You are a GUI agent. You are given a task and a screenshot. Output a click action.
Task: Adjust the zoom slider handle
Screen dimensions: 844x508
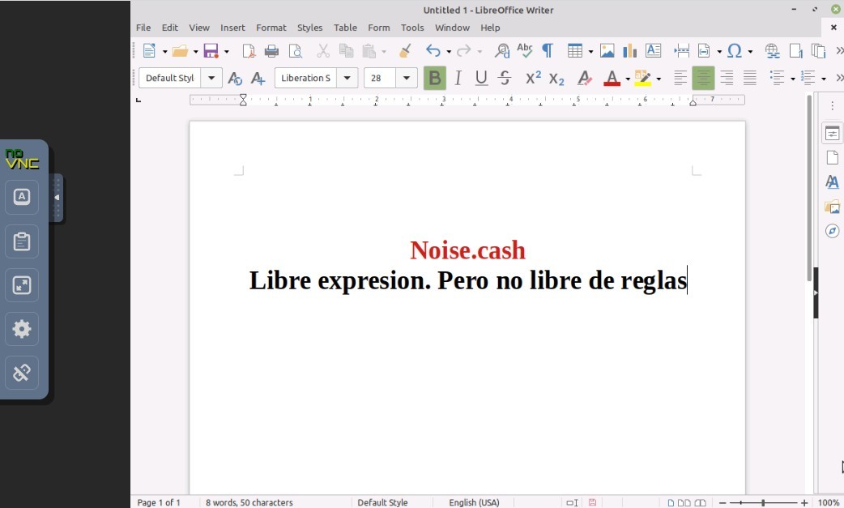tap(763, 502)
